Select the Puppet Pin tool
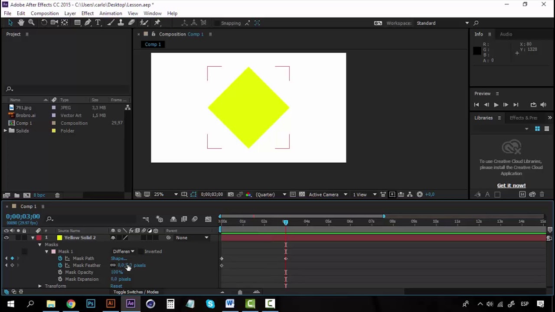This screenshot has height=312, width=555. (x=157, y=23)
